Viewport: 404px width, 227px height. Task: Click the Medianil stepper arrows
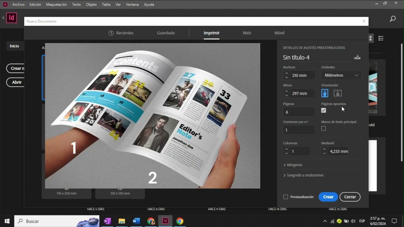324,151
